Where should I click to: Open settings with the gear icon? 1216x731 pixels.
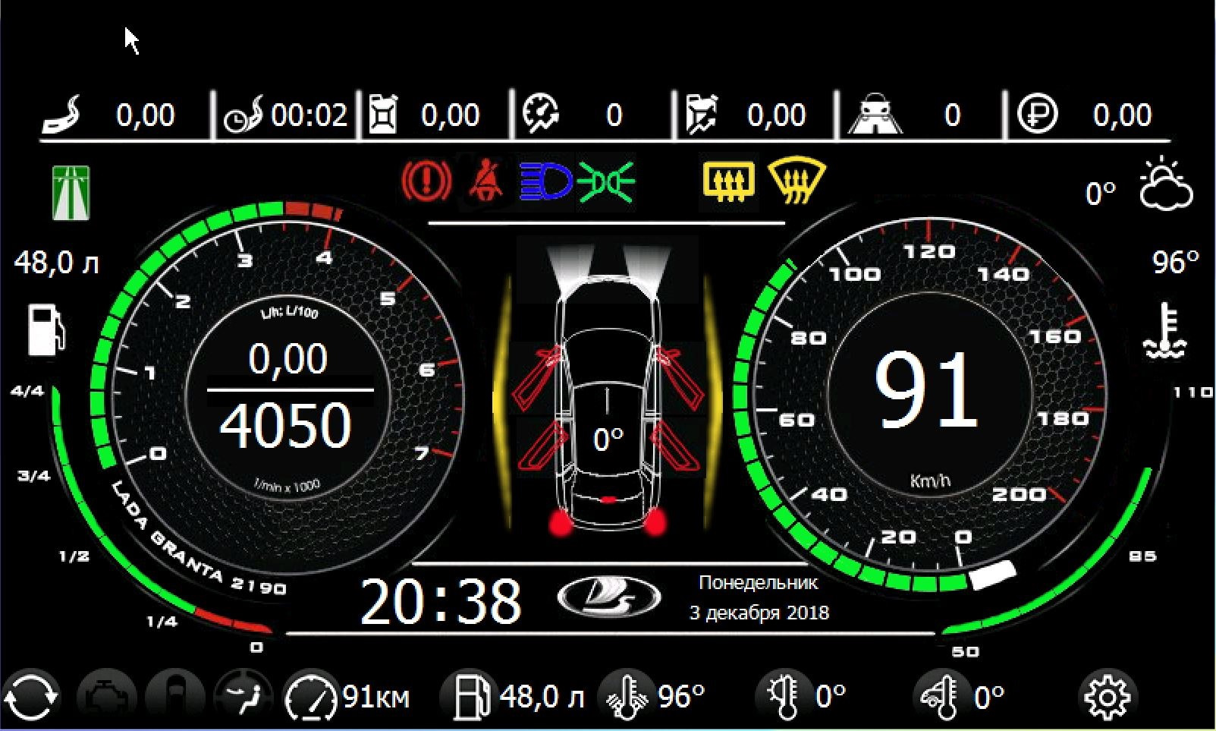point(1106,696)
